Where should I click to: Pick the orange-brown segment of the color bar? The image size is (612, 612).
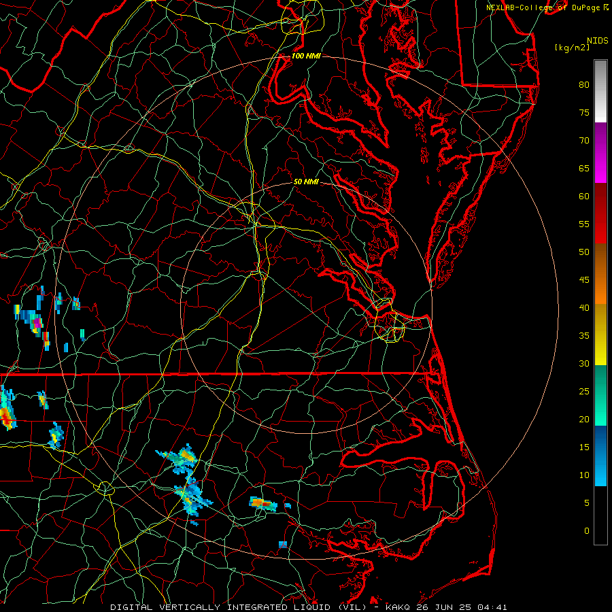click(x=600, y=273)
